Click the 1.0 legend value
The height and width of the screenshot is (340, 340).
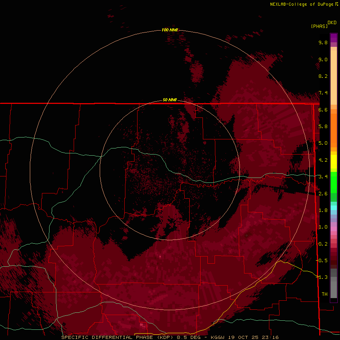(323, 227)
